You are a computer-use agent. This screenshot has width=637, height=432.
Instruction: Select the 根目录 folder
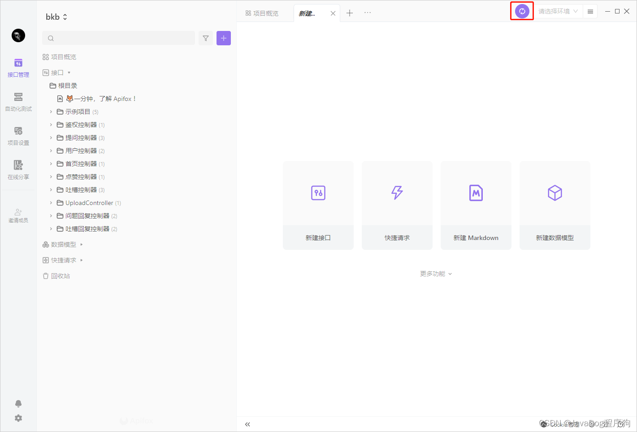pos(64,86)
